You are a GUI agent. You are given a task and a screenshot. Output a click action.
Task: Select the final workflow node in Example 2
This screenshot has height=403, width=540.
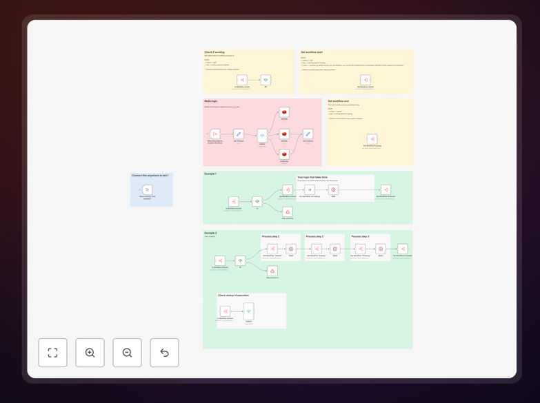pos(403,249)
